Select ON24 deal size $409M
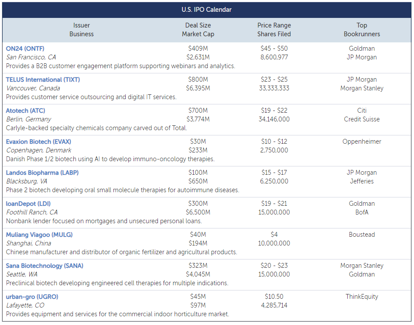The image size is (414, 325). [x=198, y=48]
